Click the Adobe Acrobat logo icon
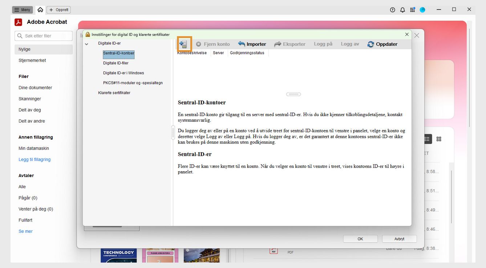Image resolution: width=486 pixels, height=268 pixels. 19,22
